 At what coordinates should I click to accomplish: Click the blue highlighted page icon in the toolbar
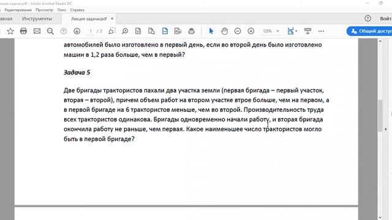(165, 31)
